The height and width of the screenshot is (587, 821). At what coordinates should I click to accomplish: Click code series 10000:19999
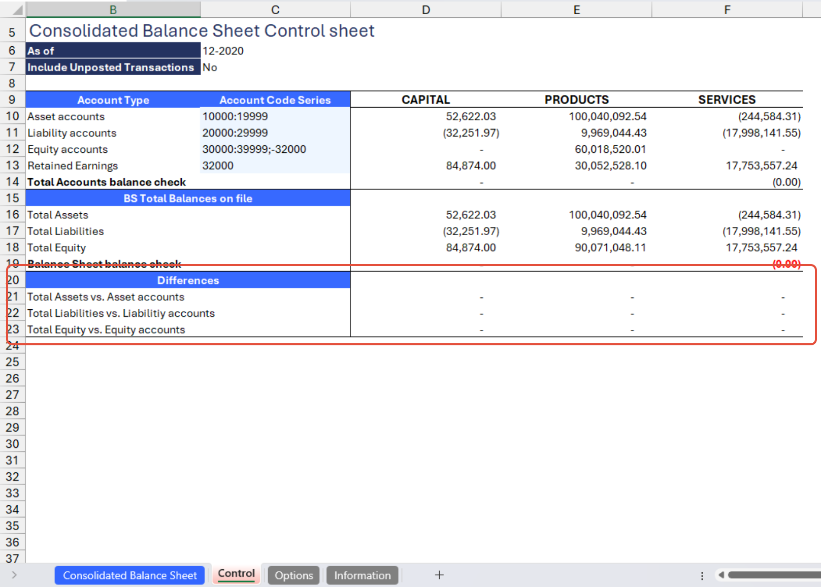(x=235, y=116)
